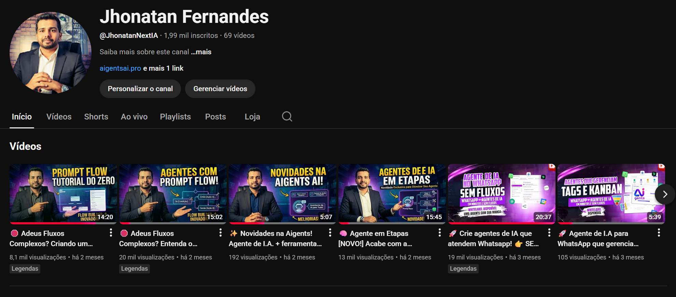Click the 5:07 duration badge
Viewport: 676px width, 297px height.
point(326,217)
